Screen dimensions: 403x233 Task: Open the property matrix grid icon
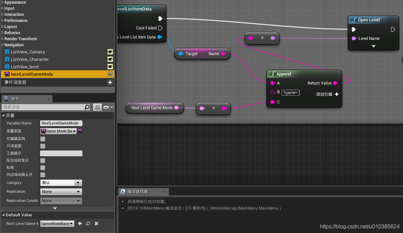pos(97,107)
